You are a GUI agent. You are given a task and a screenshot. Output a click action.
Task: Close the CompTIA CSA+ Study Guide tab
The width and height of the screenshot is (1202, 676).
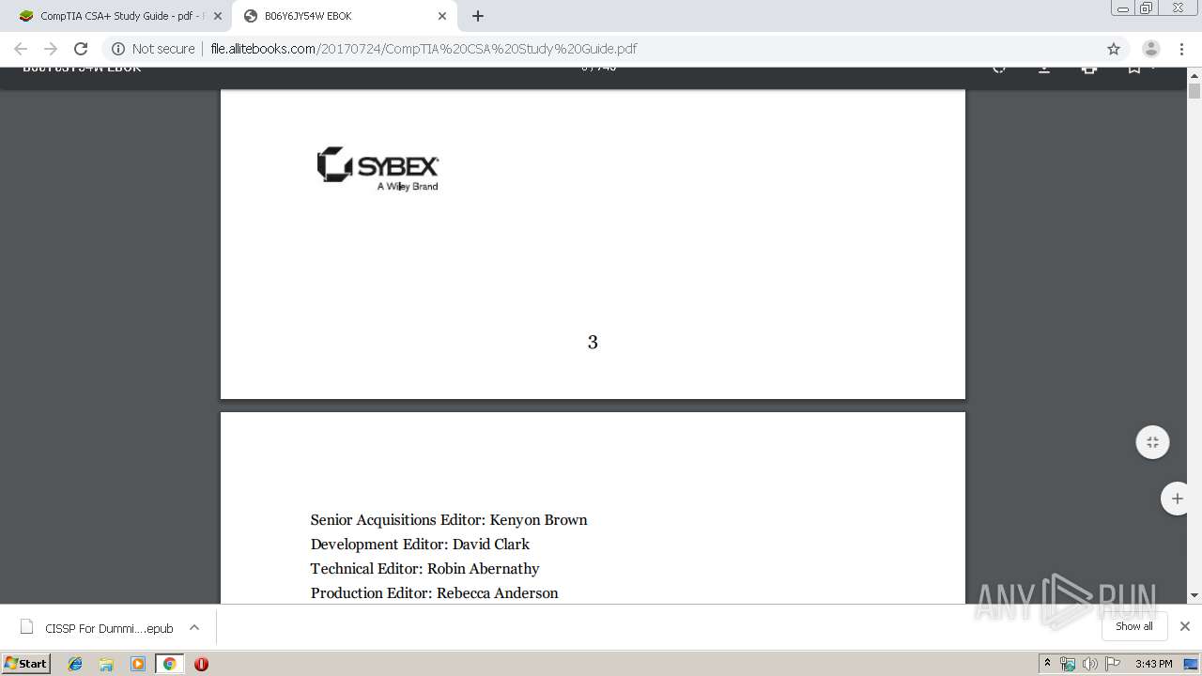217,16
